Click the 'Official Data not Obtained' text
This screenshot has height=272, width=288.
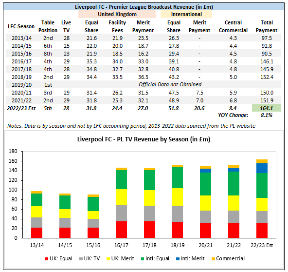point(170,84)
